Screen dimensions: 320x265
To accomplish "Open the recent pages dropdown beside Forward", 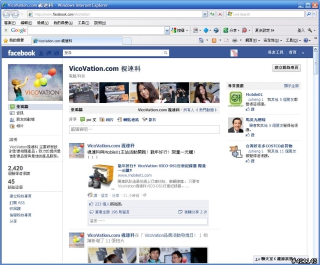I will tap(22, 14).
